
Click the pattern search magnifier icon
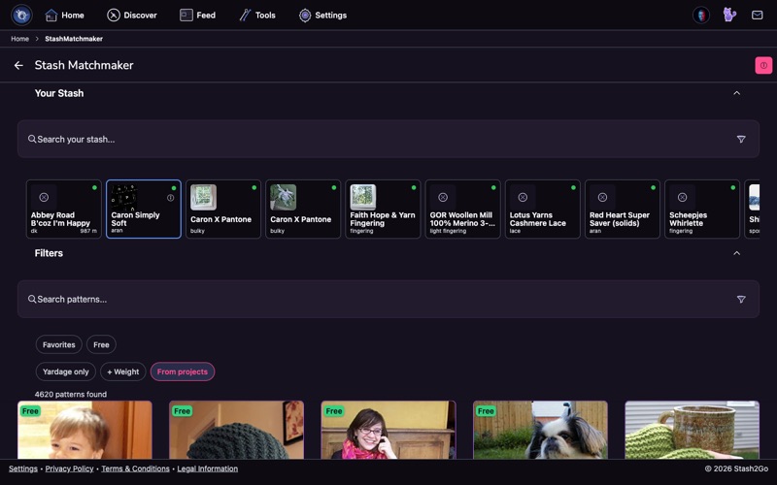pyautogui.click(x=32, y=299)
